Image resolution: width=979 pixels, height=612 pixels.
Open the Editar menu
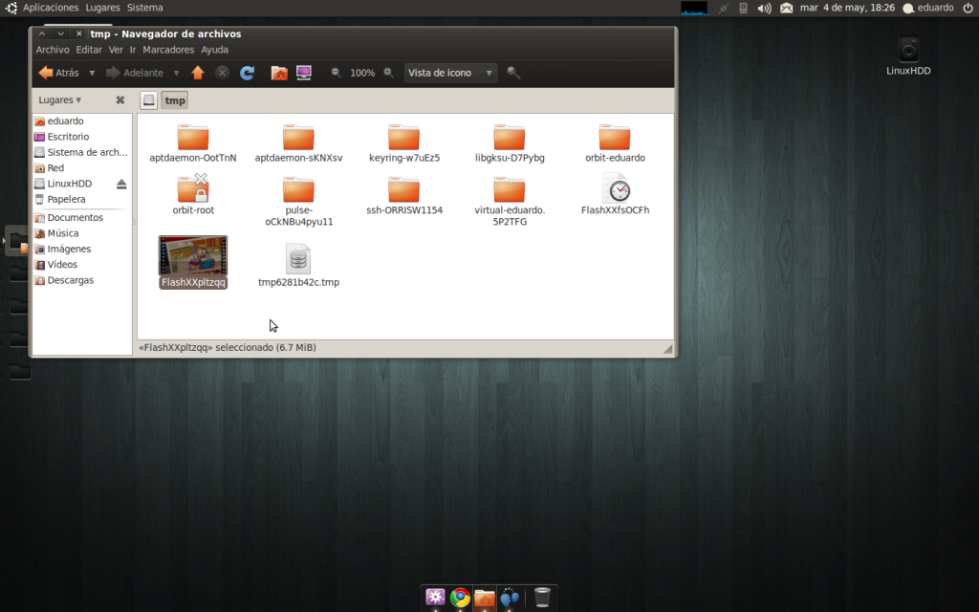tap(89, 50)
